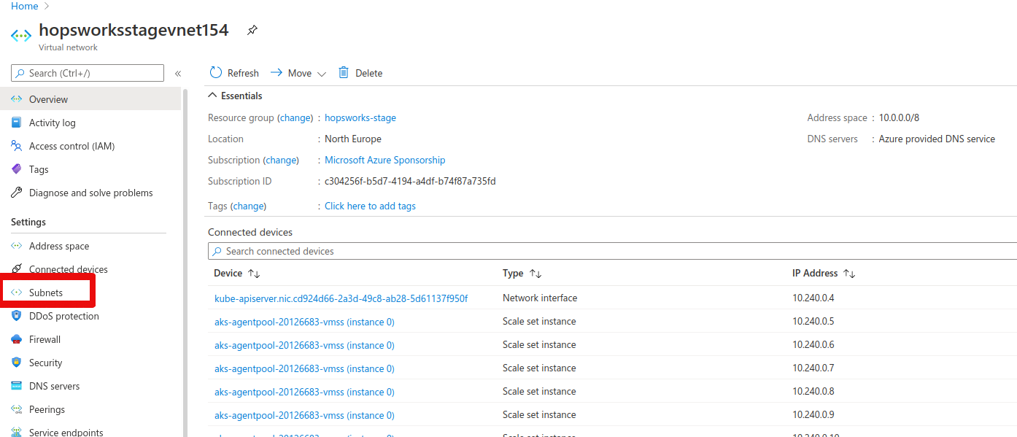This screenshot has height=437, width=1017.
Task: Click change next to Resource group
Action: point(295,117)
